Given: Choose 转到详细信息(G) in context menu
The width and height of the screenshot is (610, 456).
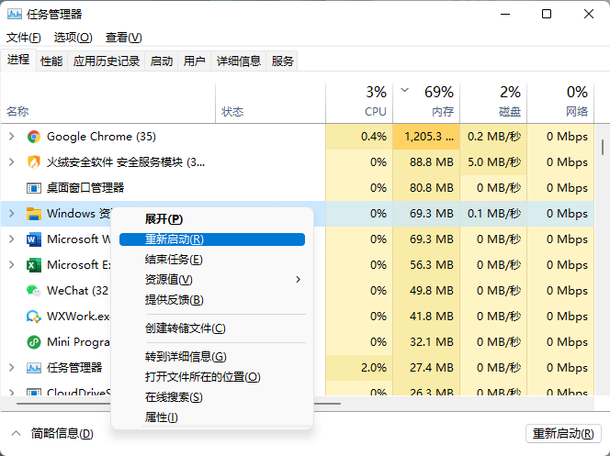Looking at the screenshot, I should coord(212,357).
